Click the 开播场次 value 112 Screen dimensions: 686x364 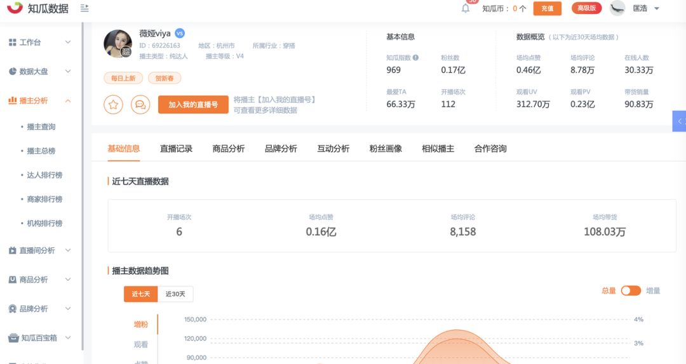point(448,104)
